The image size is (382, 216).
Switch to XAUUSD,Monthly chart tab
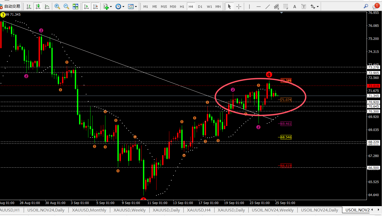click(x=89, y=210)
